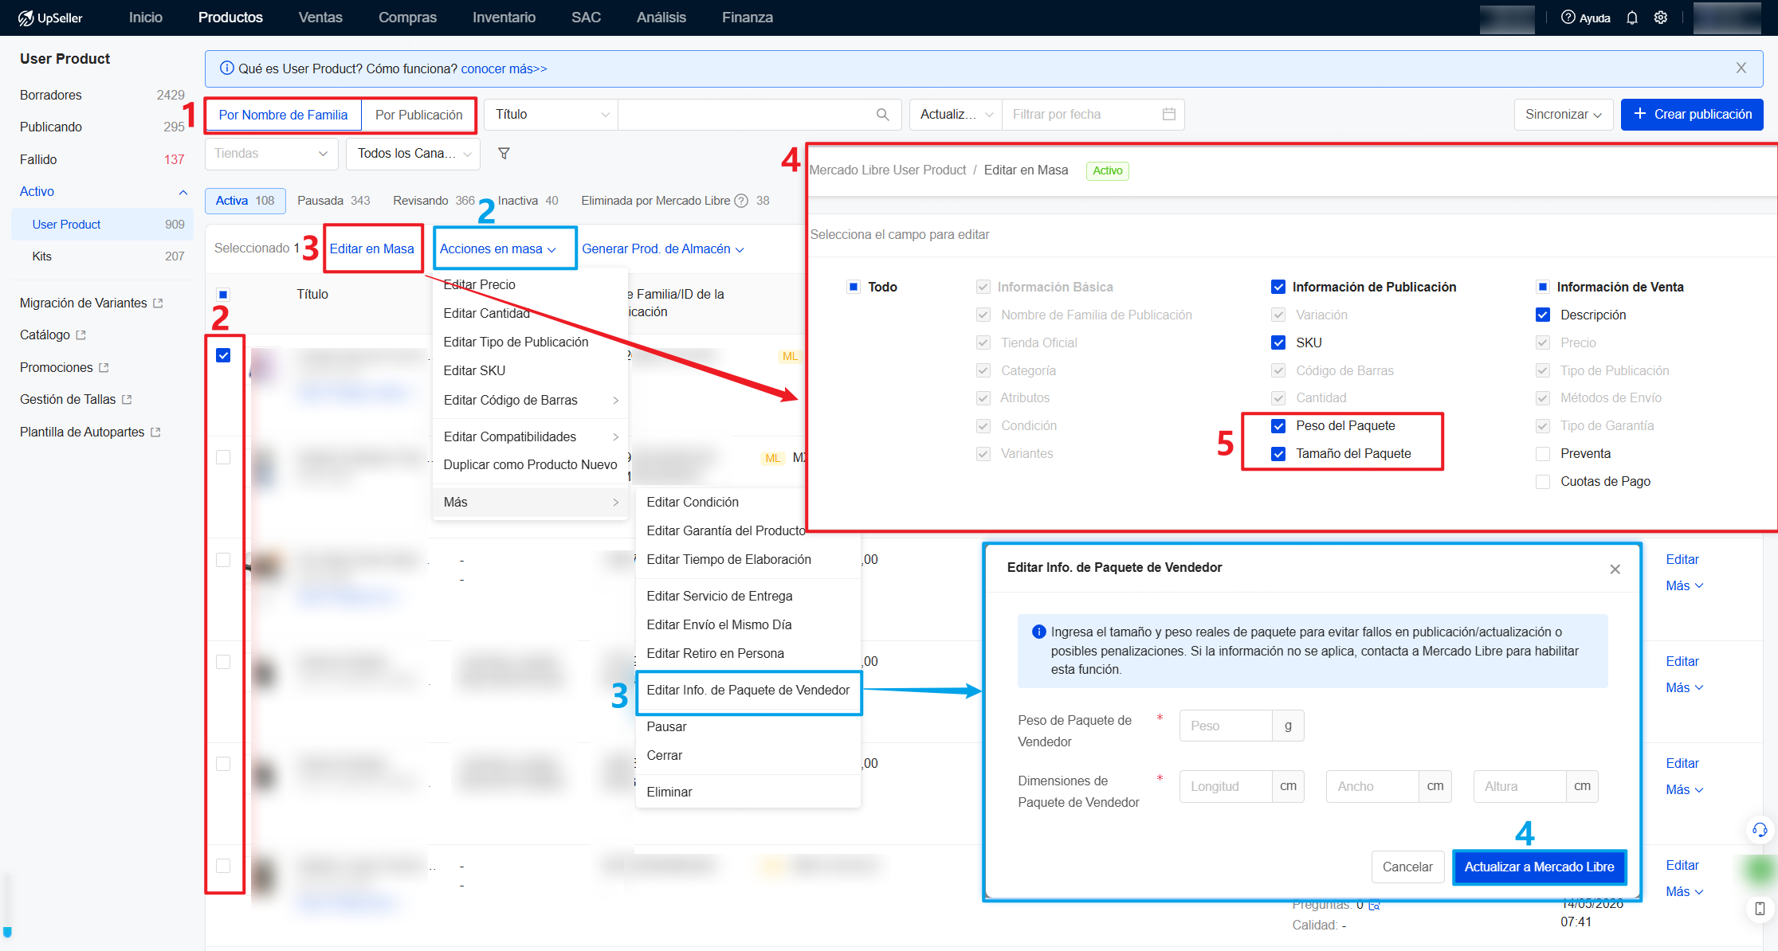Open the Productos top menu

click(x=230, y=18)
